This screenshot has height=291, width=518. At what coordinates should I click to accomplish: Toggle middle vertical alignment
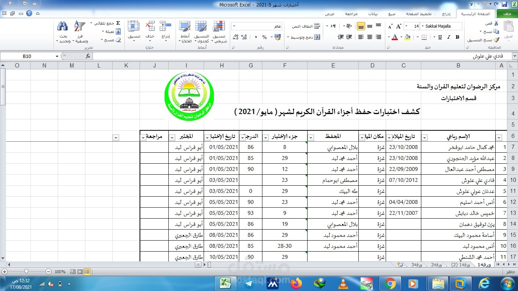pos(370,26)
